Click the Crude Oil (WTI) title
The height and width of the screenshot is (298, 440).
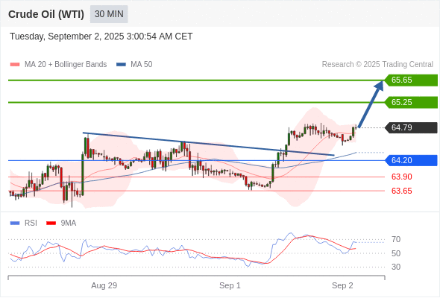pos(46,14)
